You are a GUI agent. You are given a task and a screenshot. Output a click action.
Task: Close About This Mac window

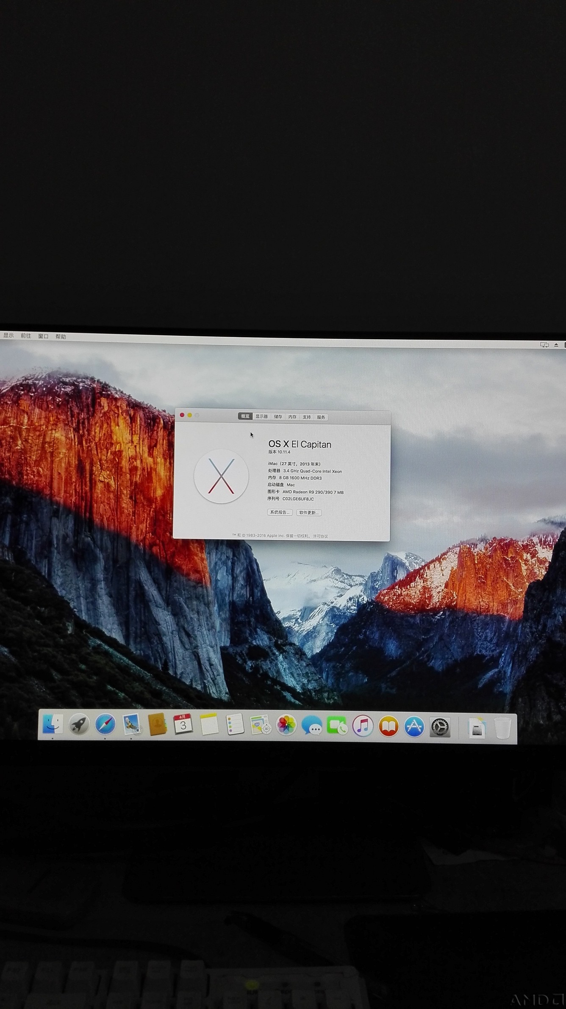pyautogui.click(x=182, y=415)
